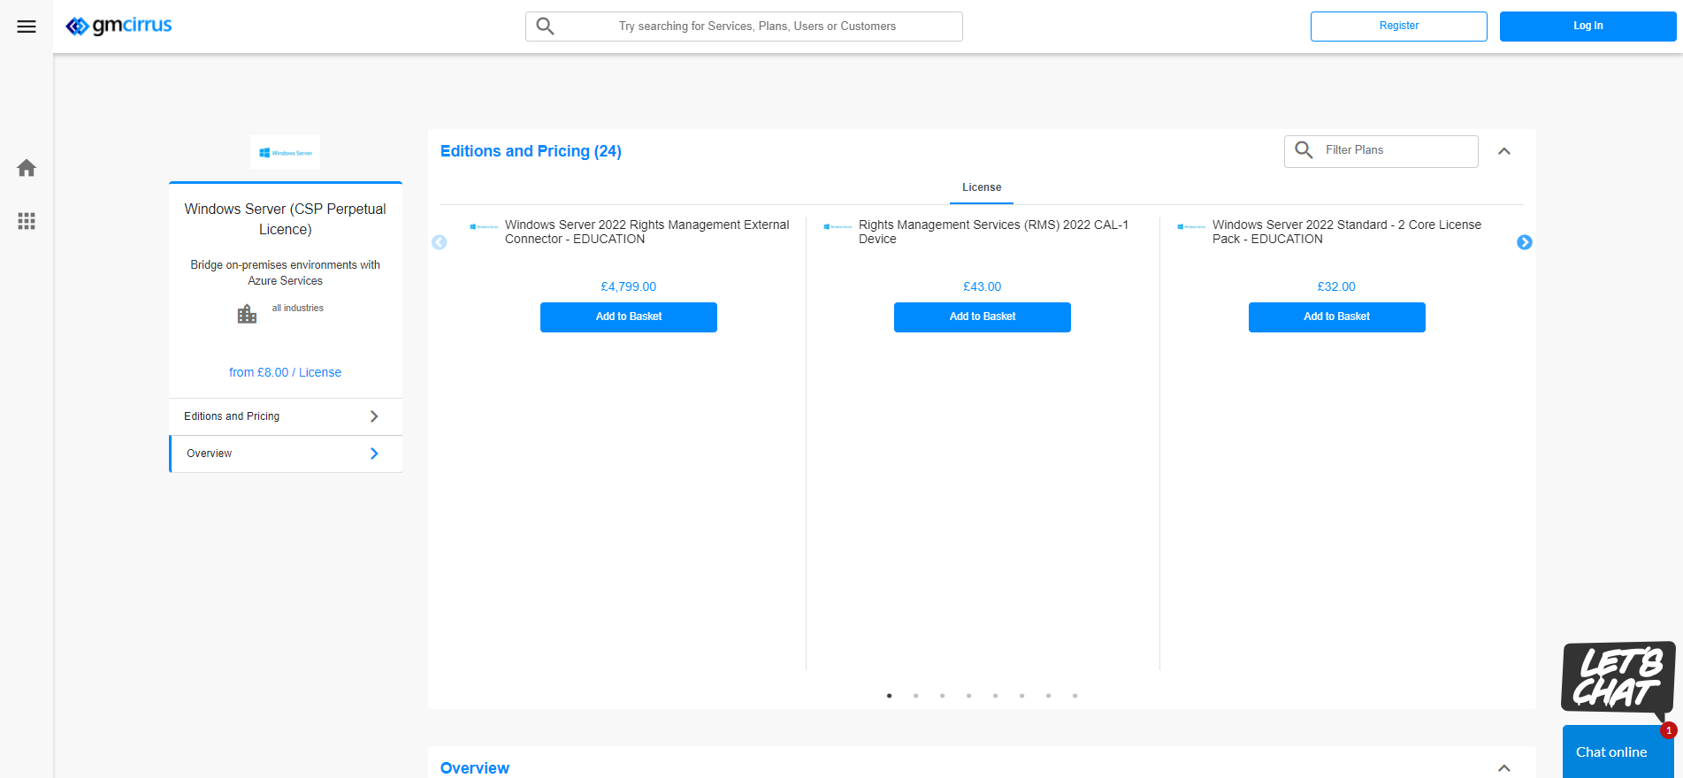This screenshot has width=1683, height=778.
Task: Click the Windows Server product logo thumbnail
Action: (x=285, y=152)
